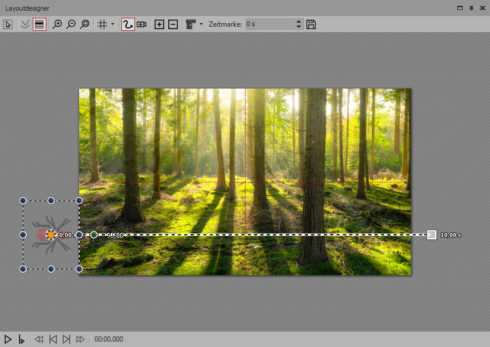Select the 10,00 s motion path end marker
490x347 pixels.
[x=432, y=235]
